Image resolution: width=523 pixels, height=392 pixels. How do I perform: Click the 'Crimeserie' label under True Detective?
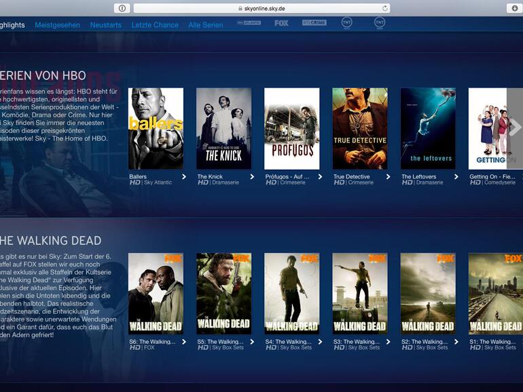[361, 182]
